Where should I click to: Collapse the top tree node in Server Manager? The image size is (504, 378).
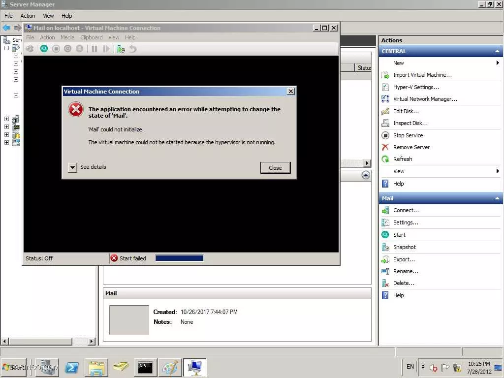click(x=6, y=48)
